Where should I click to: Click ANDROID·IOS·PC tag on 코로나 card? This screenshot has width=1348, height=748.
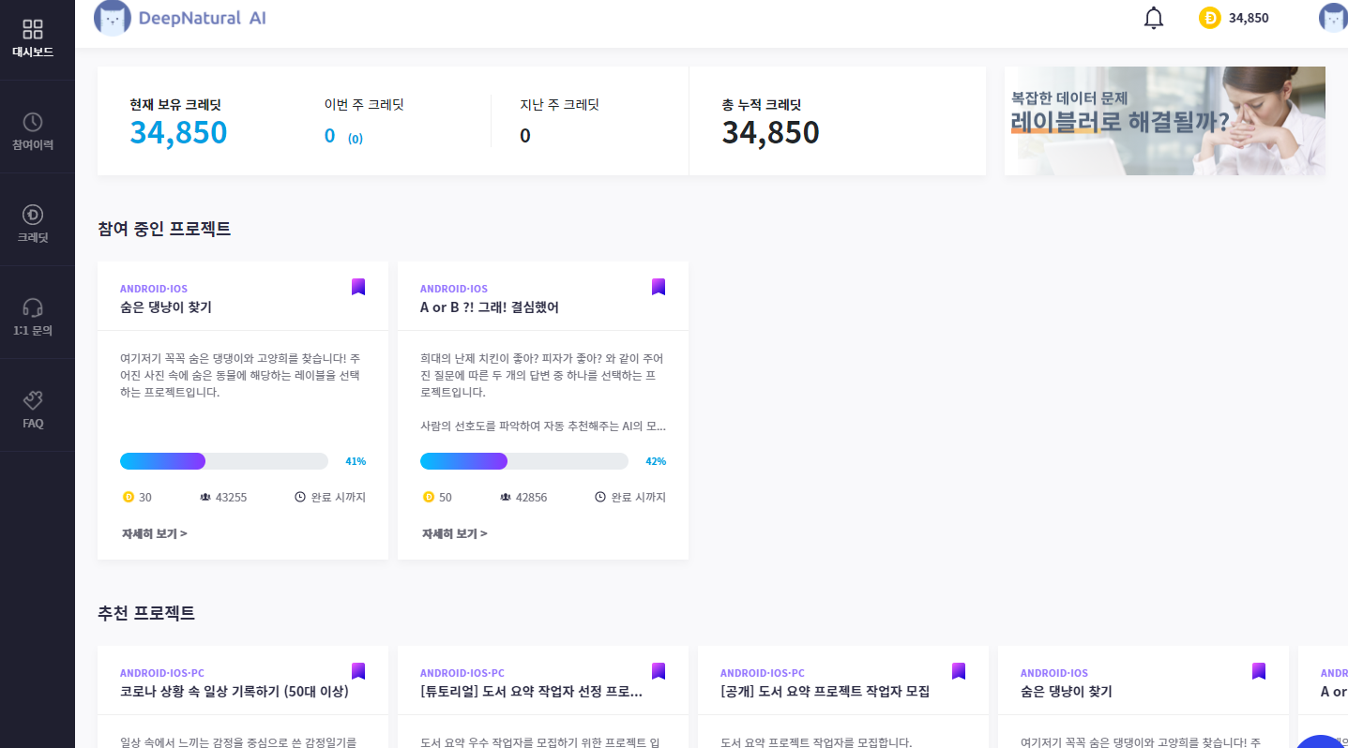tap(162, 673)
